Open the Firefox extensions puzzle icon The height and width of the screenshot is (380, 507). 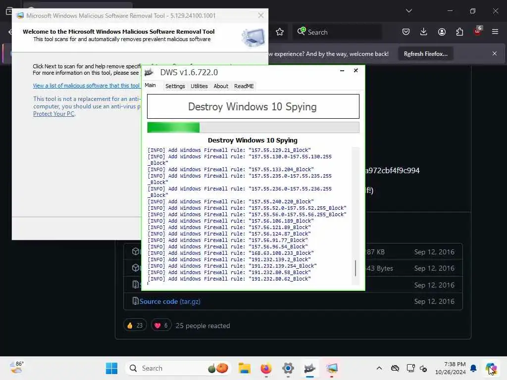459,32
